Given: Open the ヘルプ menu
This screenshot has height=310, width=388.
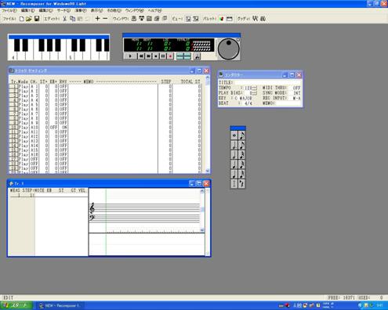Looking at the screenshot, I should pyautogui.click(x=154, y=11).
